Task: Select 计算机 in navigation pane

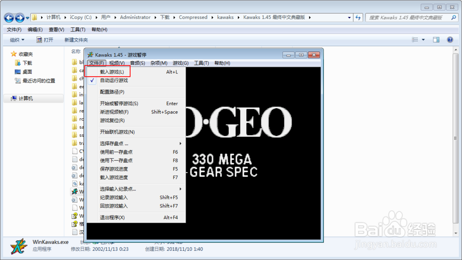Action: (x=22, y=98)
